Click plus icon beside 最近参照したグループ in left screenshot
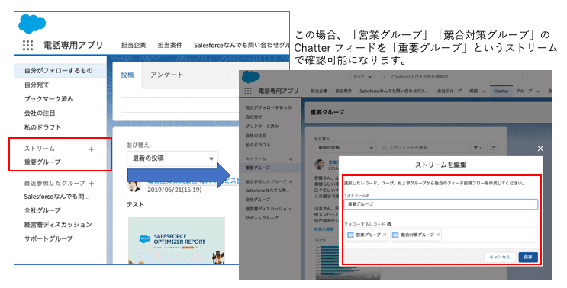This screenshot has height=288, width=567. click(x=92, y=184)
